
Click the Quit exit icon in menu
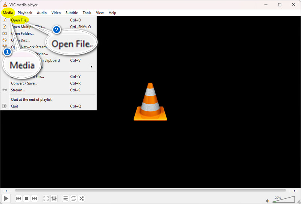coord(5,106)
